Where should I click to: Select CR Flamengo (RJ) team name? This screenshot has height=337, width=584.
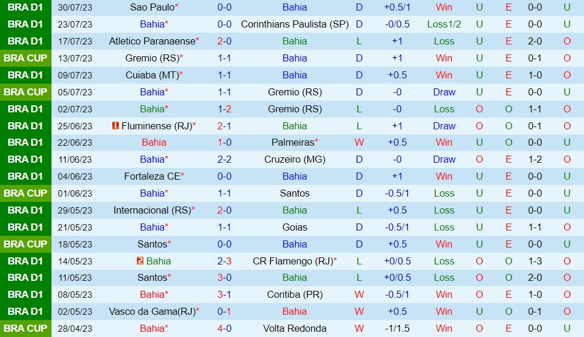(292, 261)
